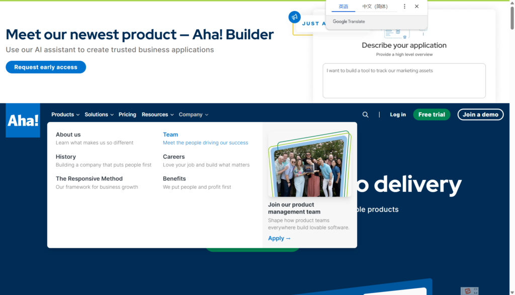This screenshot has height=295, width=515.
Task: Click the Aha! logo
Action: [23, 121]
